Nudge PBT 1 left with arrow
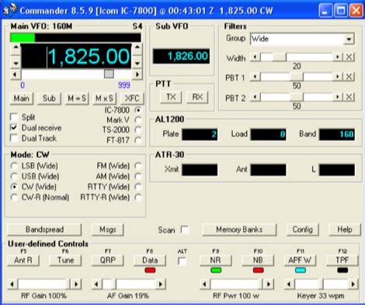This screenshot has width=365, height=305. (x=255, y=77)
